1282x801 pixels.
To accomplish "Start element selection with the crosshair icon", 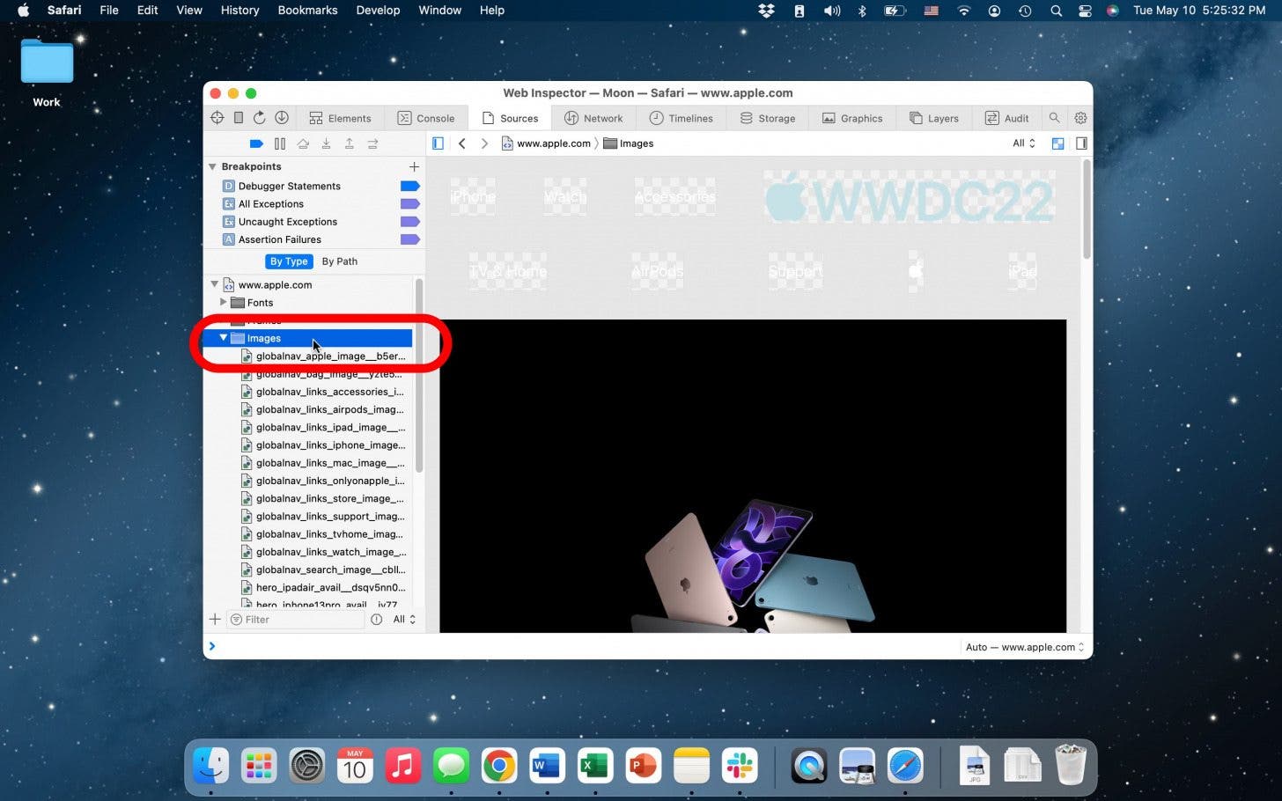I will click(217, 118).
